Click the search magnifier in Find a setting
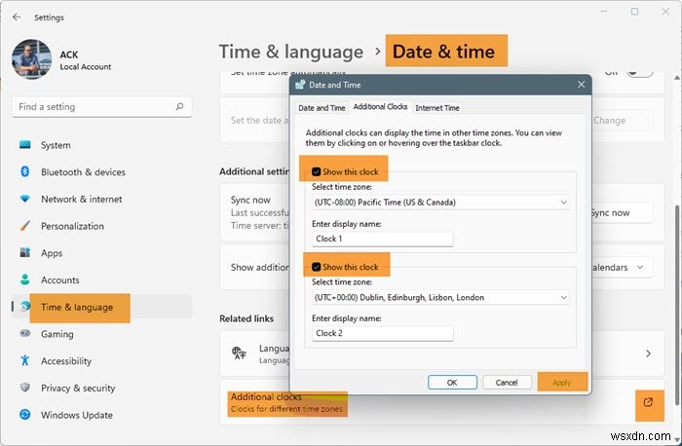Image resolution: width=682 pixels, height=446 pixels. click(179, 106)
